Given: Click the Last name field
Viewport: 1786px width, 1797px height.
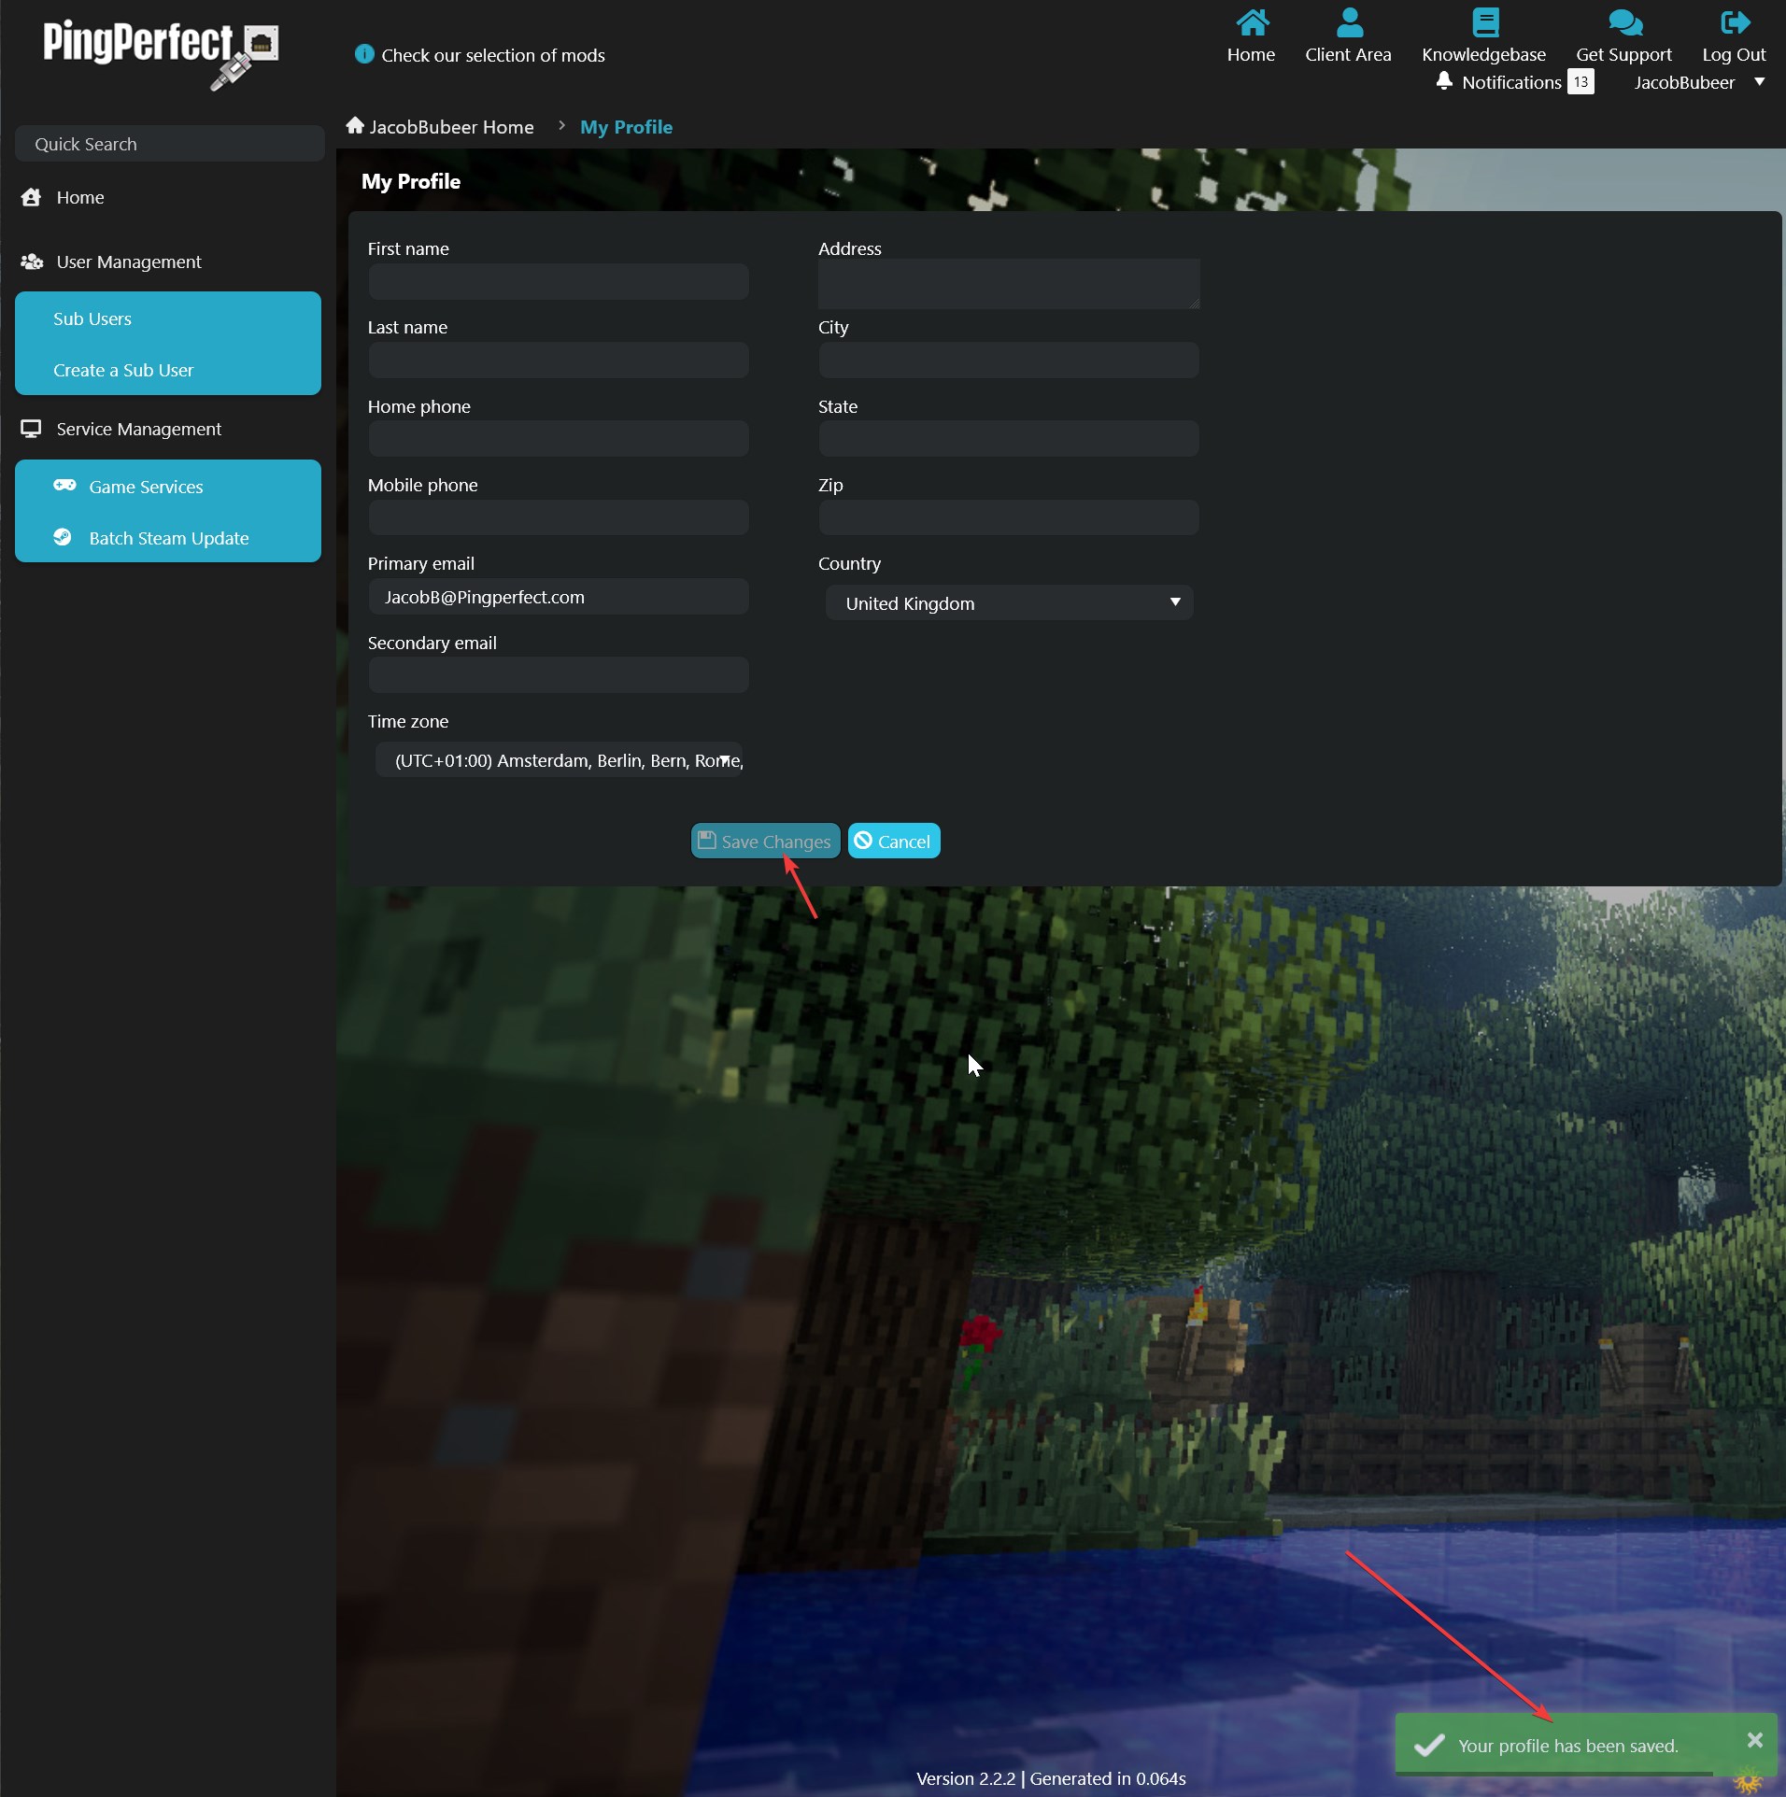Looking at the screenshot, I should point(559,360).
